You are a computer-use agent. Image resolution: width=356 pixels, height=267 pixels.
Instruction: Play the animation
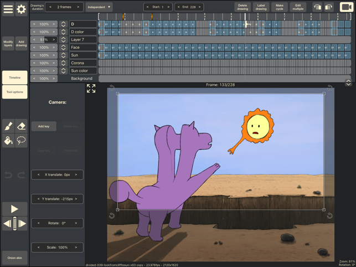click(15, 209)
